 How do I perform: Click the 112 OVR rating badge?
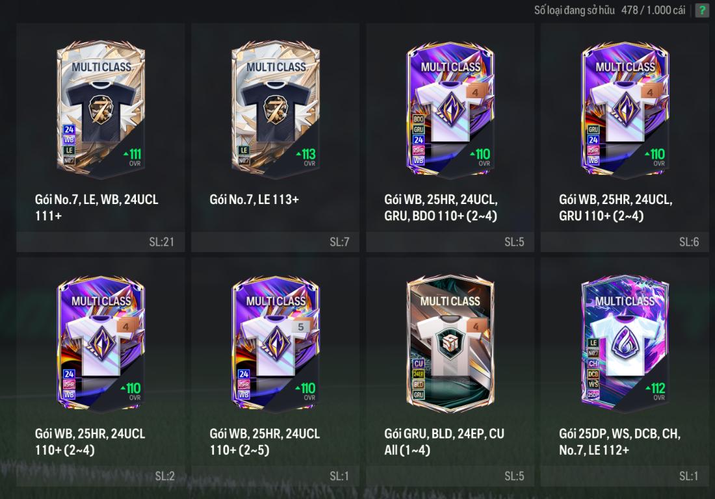pos(656,390)
